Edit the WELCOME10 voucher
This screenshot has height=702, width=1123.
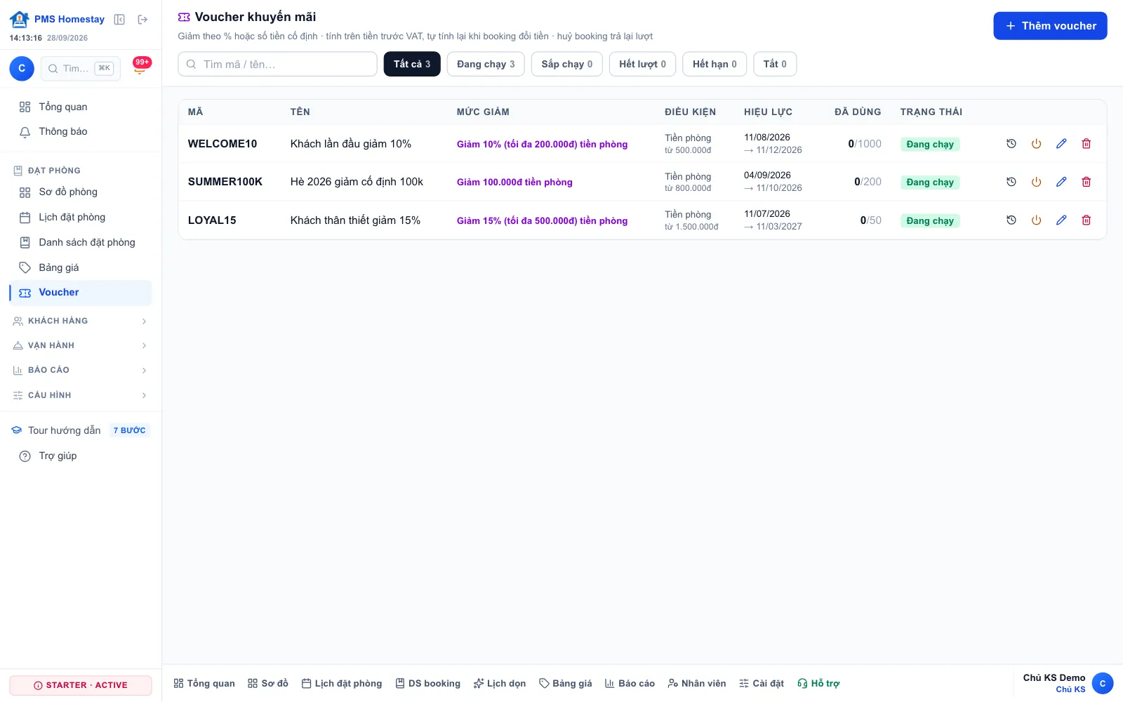pyautogui.click(x=1061, y=144)
